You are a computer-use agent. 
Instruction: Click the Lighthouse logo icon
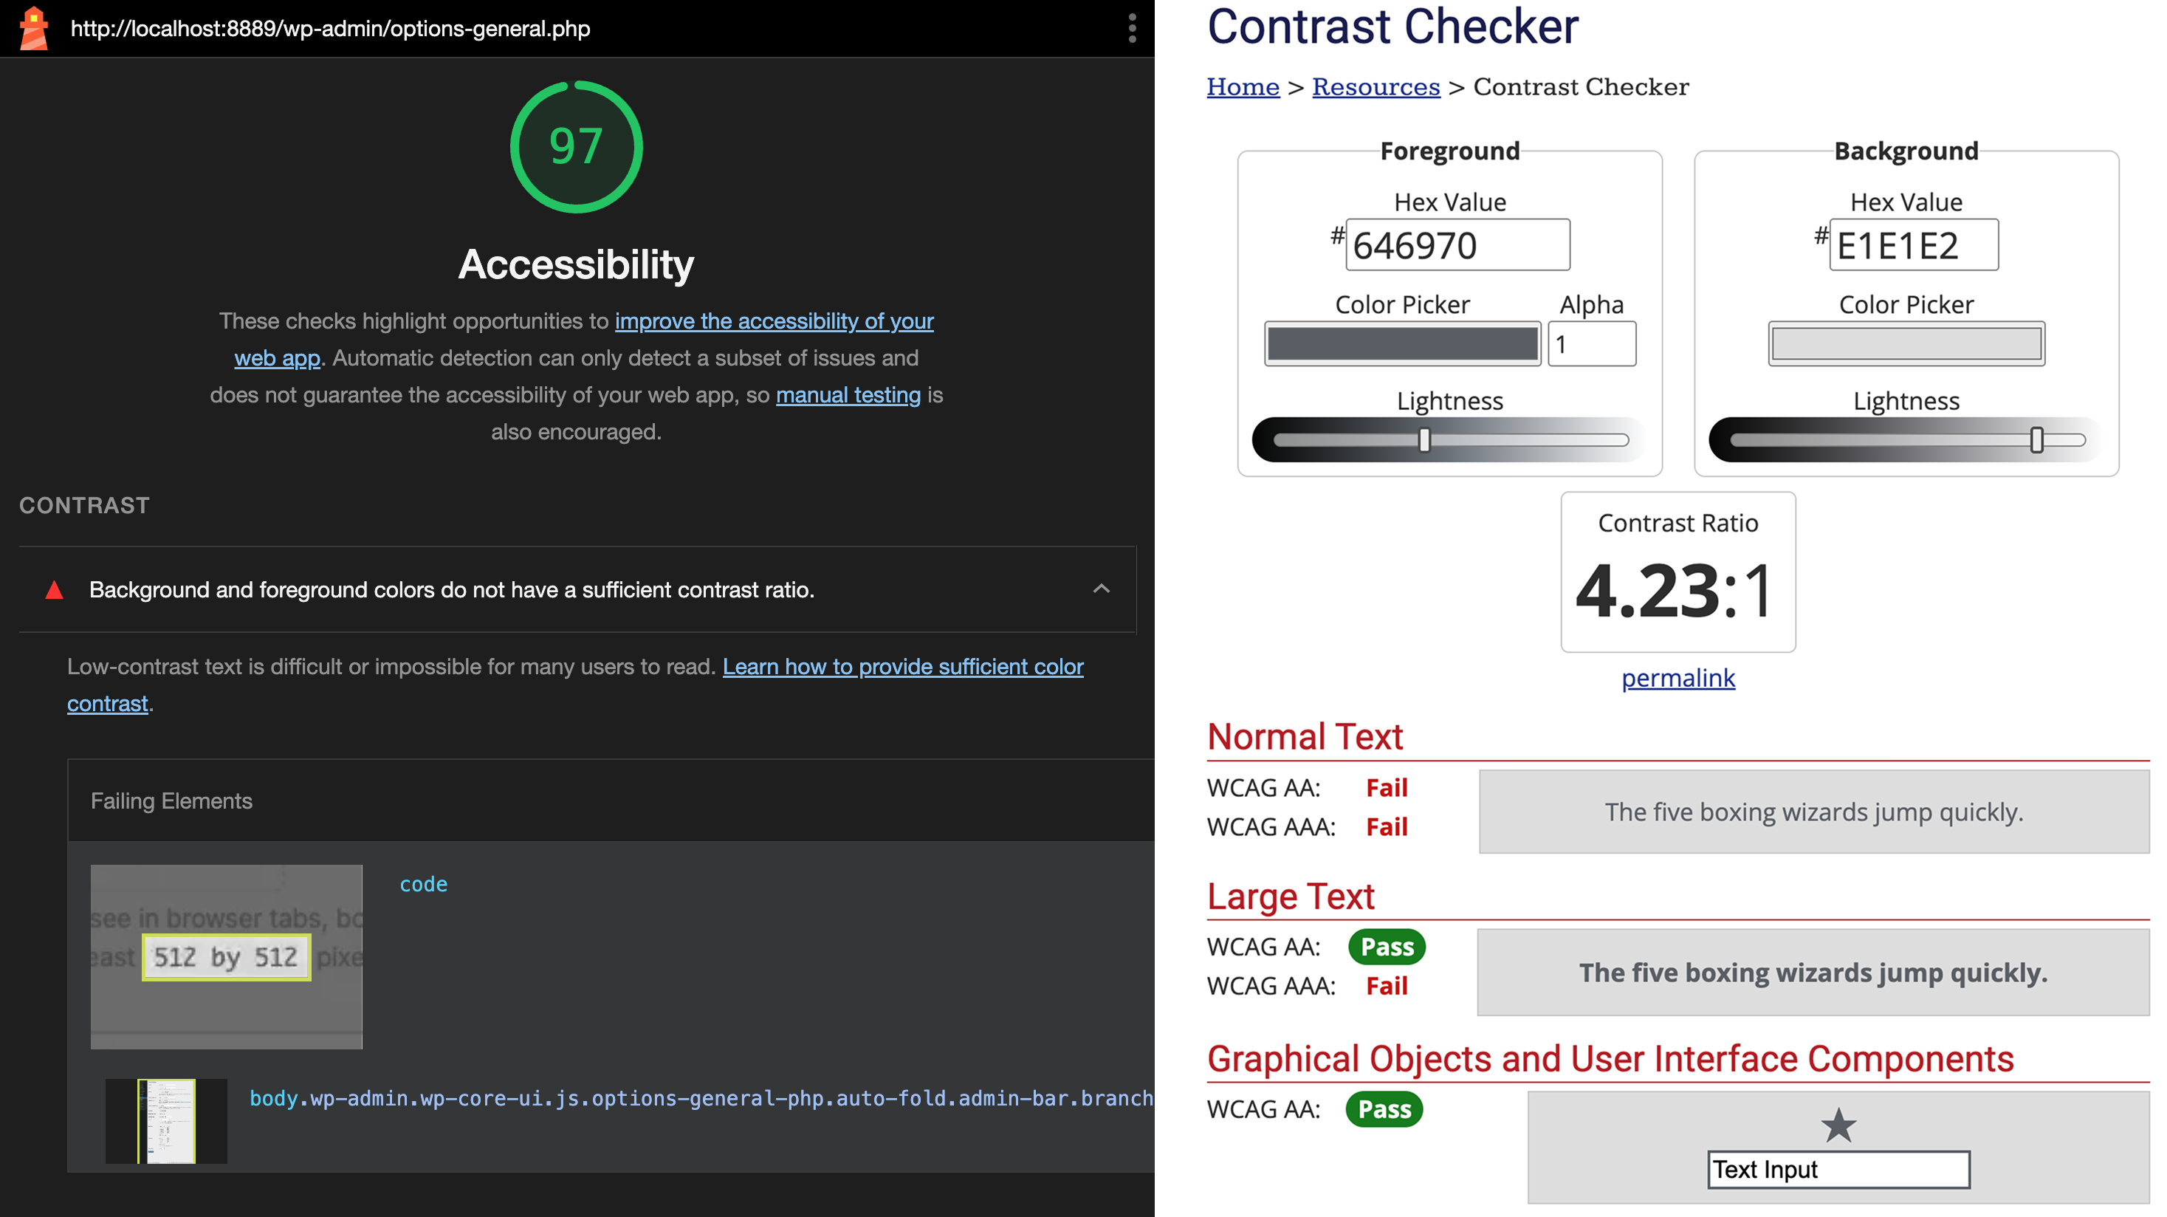click(34, 29)
